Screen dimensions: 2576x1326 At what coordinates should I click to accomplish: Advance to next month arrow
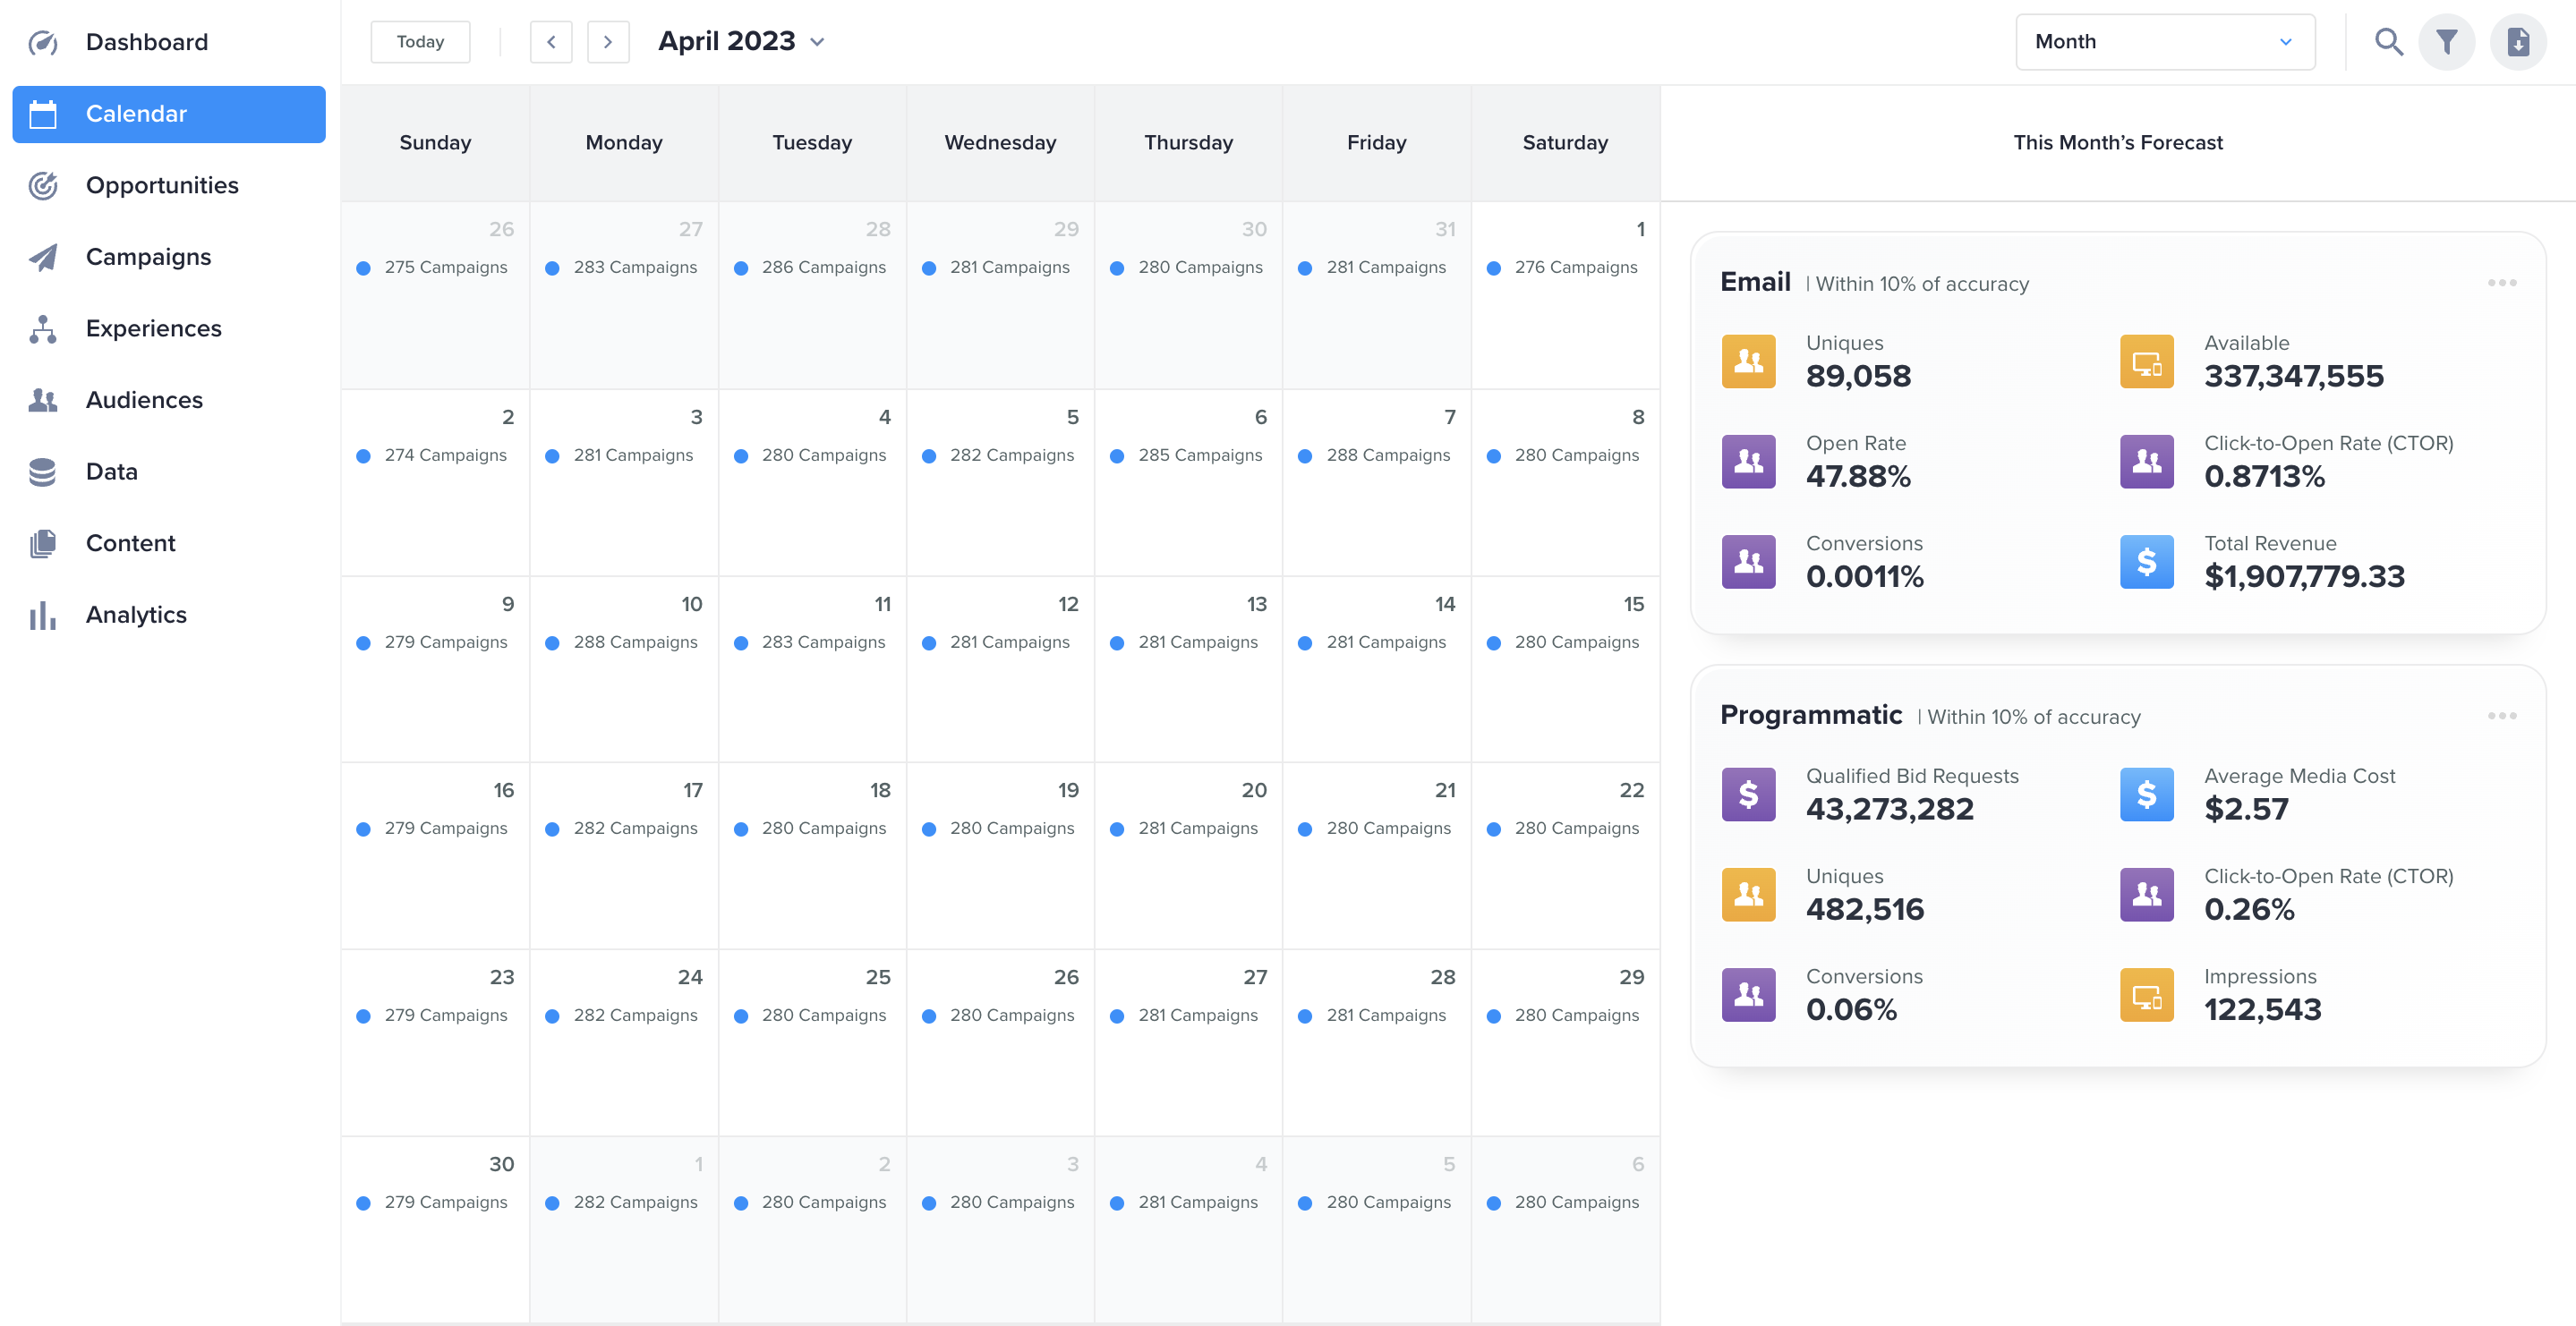(x=607, y=42)
